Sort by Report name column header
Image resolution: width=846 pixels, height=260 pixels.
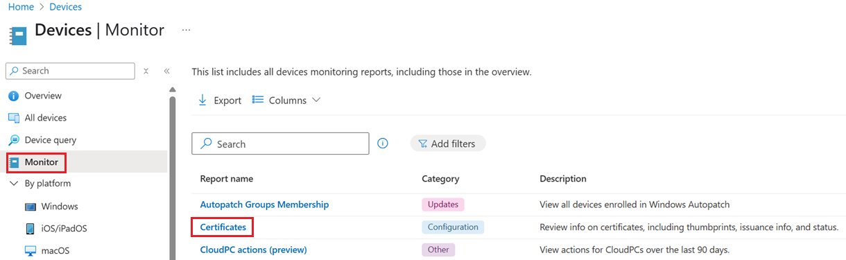(x=227, y=179)
